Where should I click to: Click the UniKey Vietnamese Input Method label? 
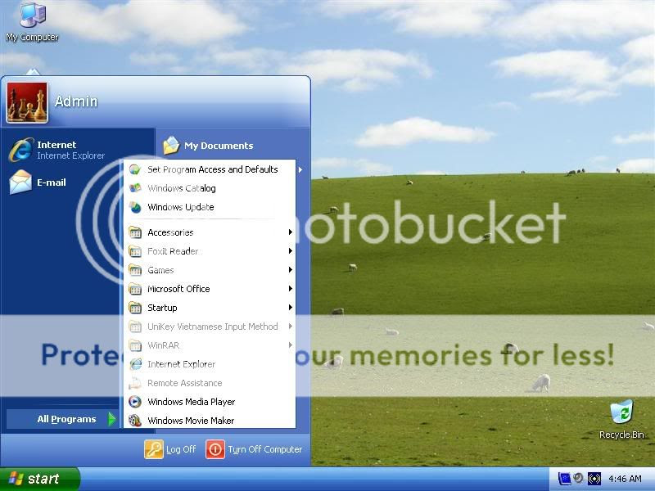point(213,327)
